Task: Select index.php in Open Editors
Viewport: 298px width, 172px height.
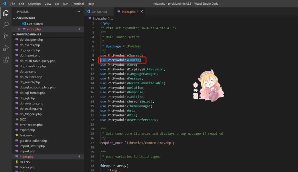Action: [48, 29]
